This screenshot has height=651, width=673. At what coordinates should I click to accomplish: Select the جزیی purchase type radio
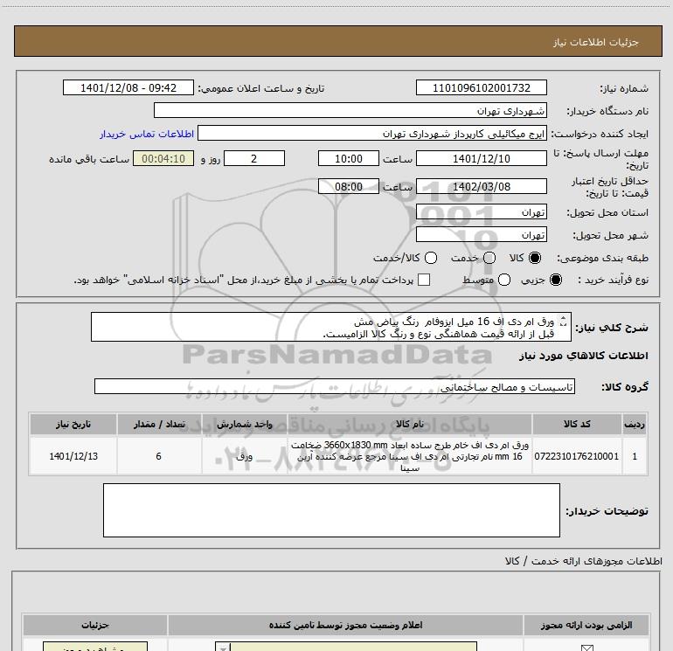555,280
